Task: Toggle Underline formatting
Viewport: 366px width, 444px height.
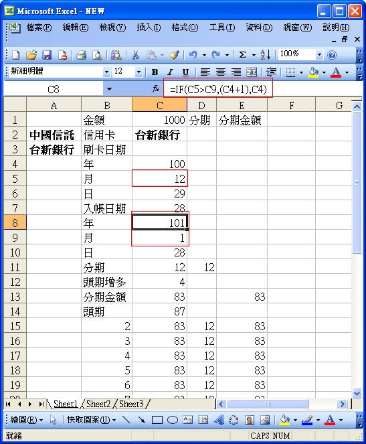Action: [x=185, y=72]
